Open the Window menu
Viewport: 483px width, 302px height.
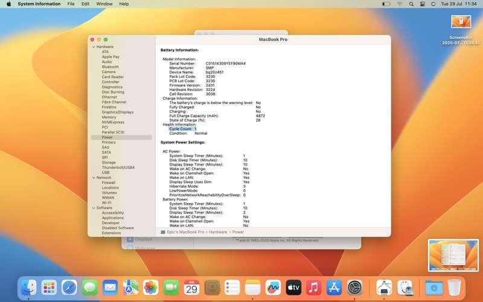pyautogui.click(x=104, y=4)
